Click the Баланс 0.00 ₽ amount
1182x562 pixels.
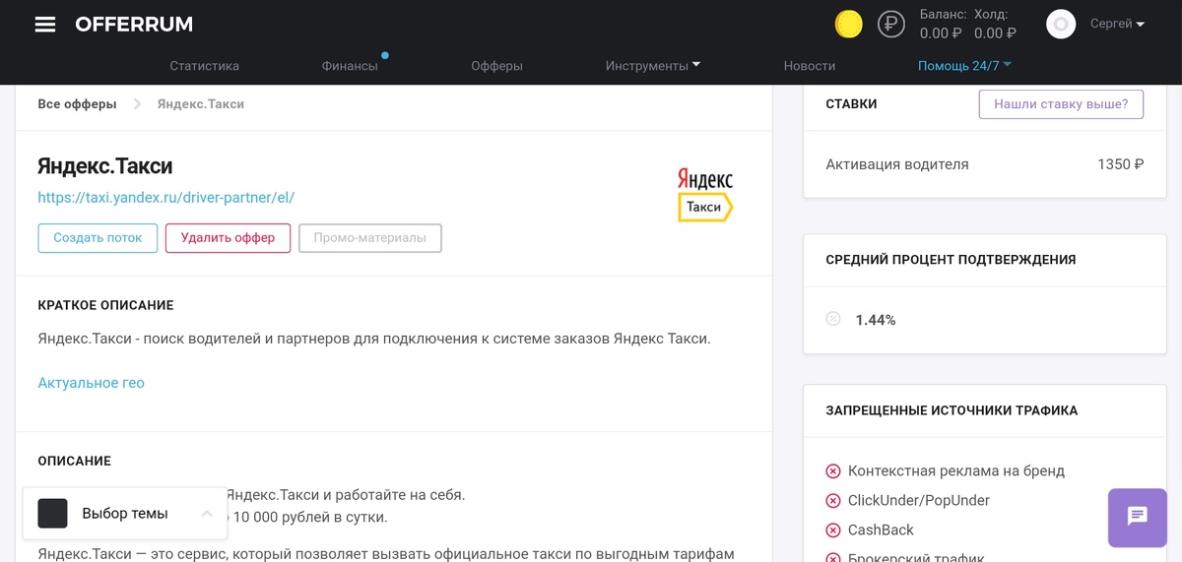(x=941, y=33)
